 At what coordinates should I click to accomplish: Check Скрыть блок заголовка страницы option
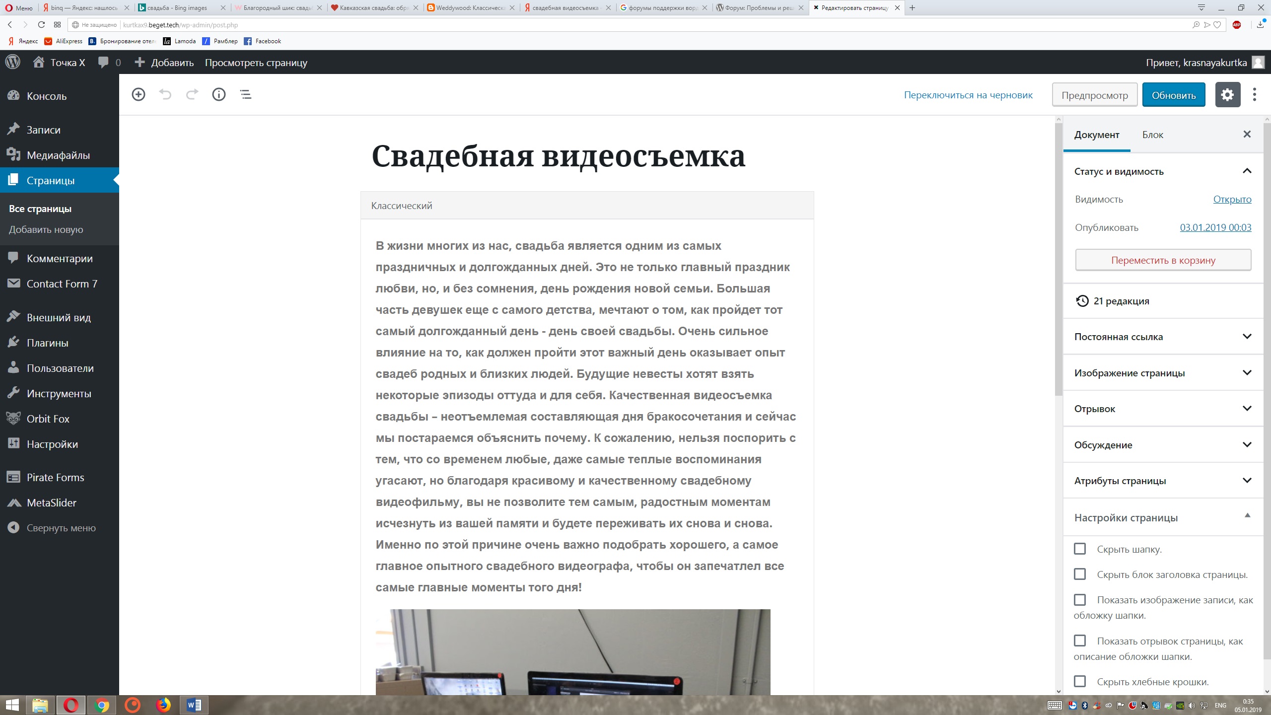pos(1080,574)
